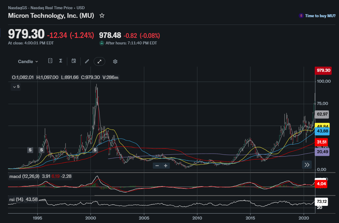Zoom out chart with minus button
This screenshot has height=223, width=339.
[157, 166]
